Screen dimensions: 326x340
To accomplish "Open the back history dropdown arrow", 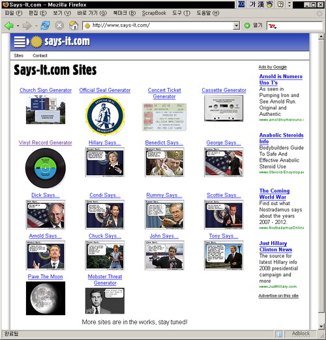I will pos(18,26).
